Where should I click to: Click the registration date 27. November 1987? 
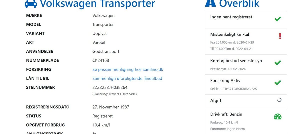click(110, 107)
